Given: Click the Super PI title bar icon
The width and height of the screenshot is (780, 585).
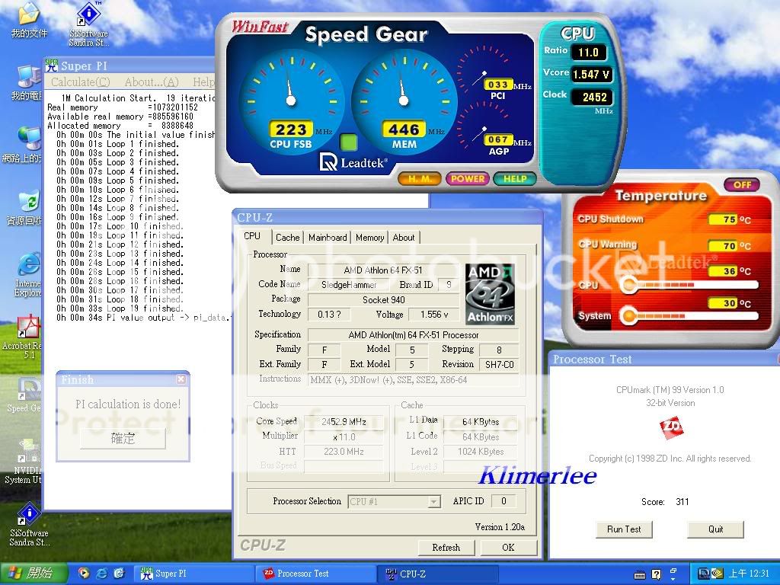Looking at the screenshot, I should pos(51,66).
